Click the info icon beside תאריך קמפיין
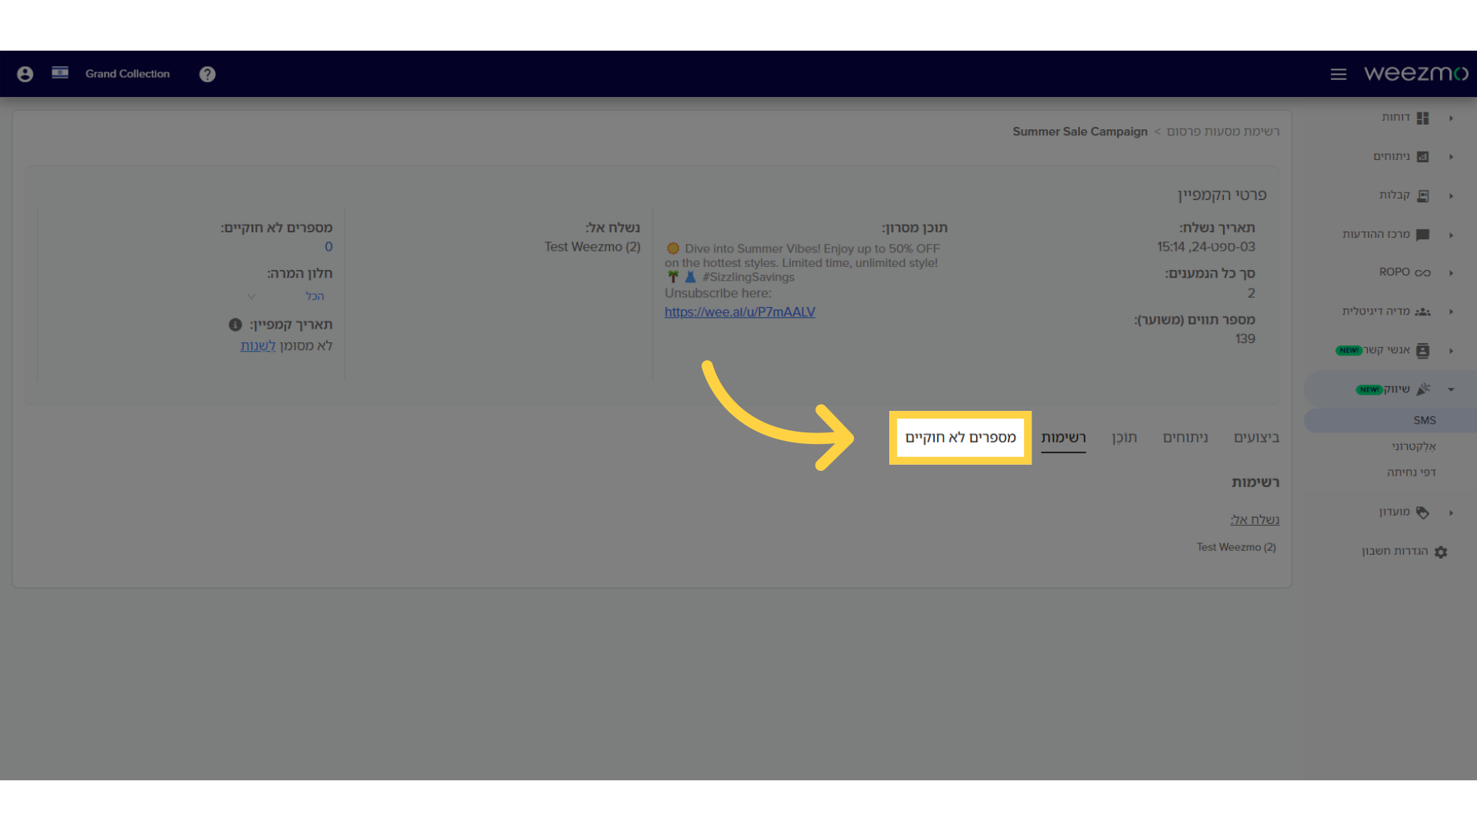This screenshot has height=831, width=1477. (235, 325)
